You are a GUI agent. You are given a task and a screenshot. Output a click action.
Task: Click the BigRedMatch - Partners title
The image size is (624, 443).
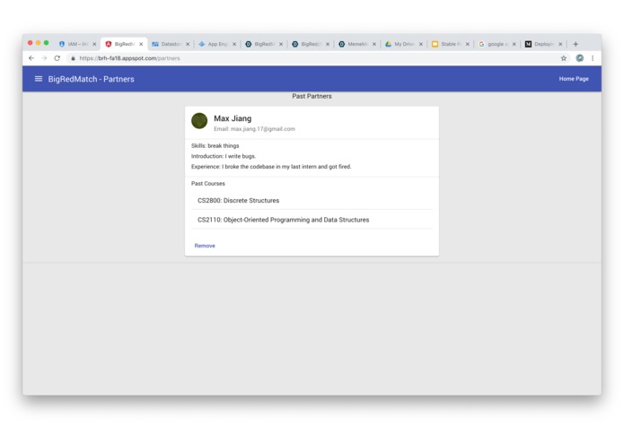click(92, 79)
